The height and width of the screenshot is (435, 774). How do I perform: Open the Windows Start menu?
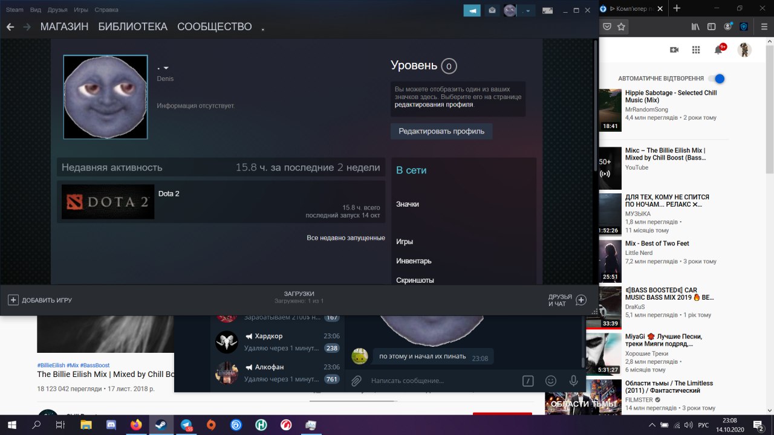point(13,425)
